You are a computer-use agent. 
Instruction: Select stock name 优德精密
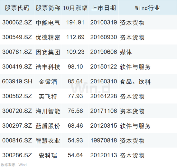[48, 37]
